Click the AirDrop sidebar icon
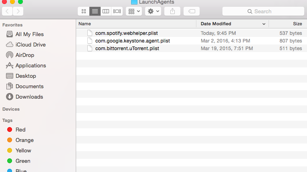Screen dimensions: 307x172 click(x=9, y=55)
